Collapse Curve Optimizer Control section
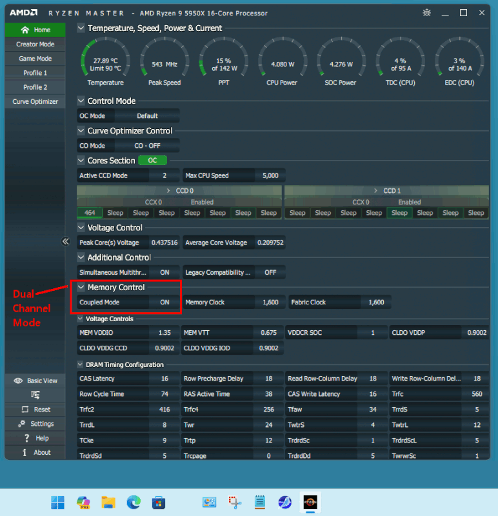 point(81,131)
